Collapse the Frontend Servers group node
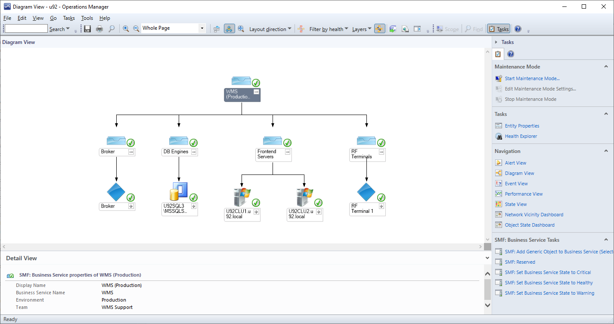The width and height of the screenshot is (614, 324). (288, 152)
